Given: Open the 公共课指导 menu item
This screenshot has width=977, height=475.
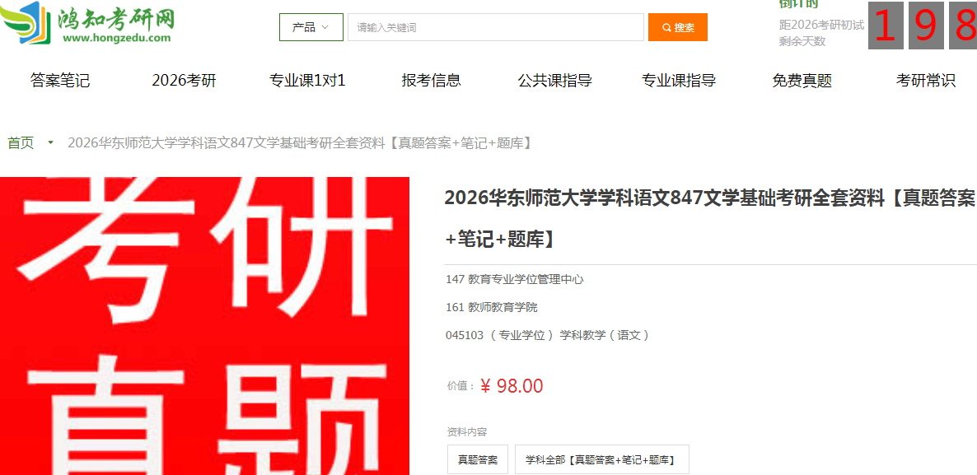Looking at the screenshot, I should (x=554, y=81).
